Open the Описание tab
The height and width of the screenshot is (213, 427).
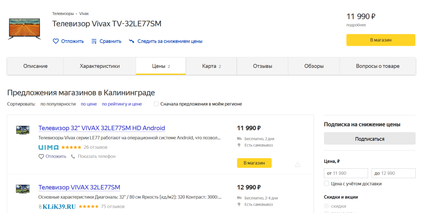35,66
